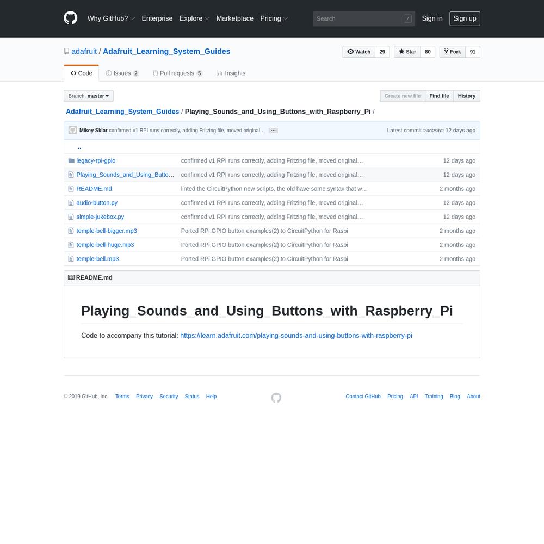Click the file icon beside simple-jukebox.py
This screenshot has height=544, width=544.
click(71, 217)
